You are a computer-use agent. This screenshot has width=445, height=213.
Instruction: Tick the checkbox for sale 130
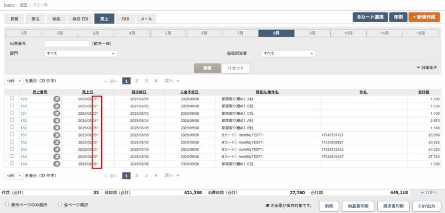(x=12, y=106)
